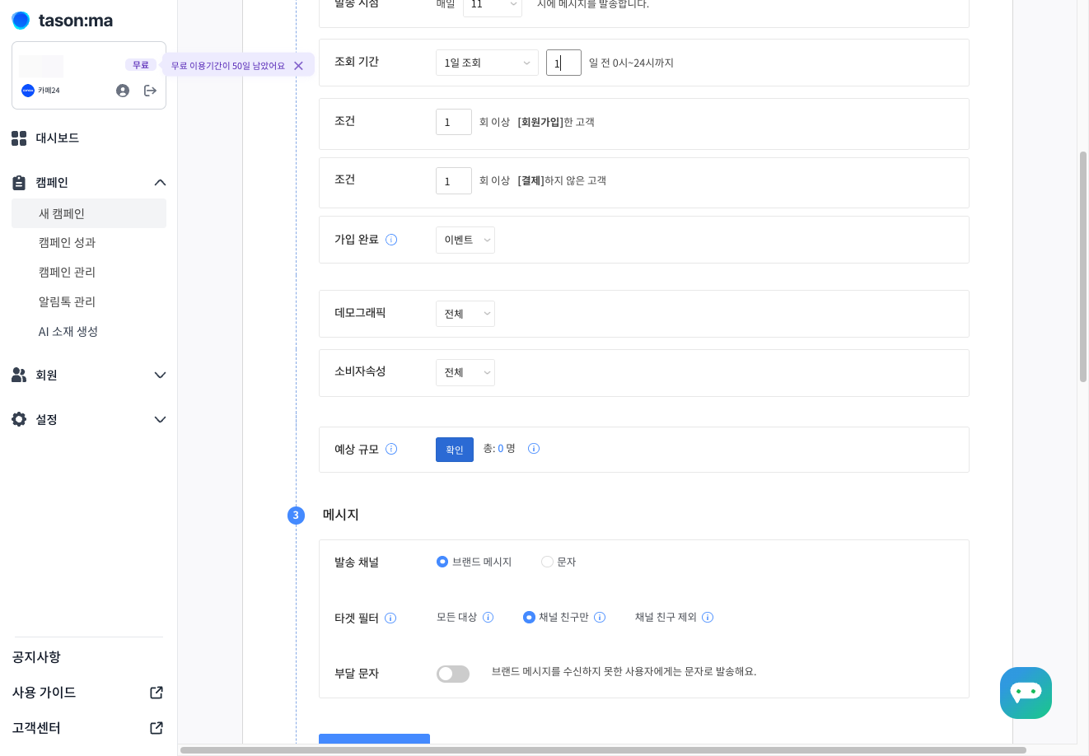This screenshot has width=1089, height=756.
Task: Click the blue 확인 button
Action: 455,450
